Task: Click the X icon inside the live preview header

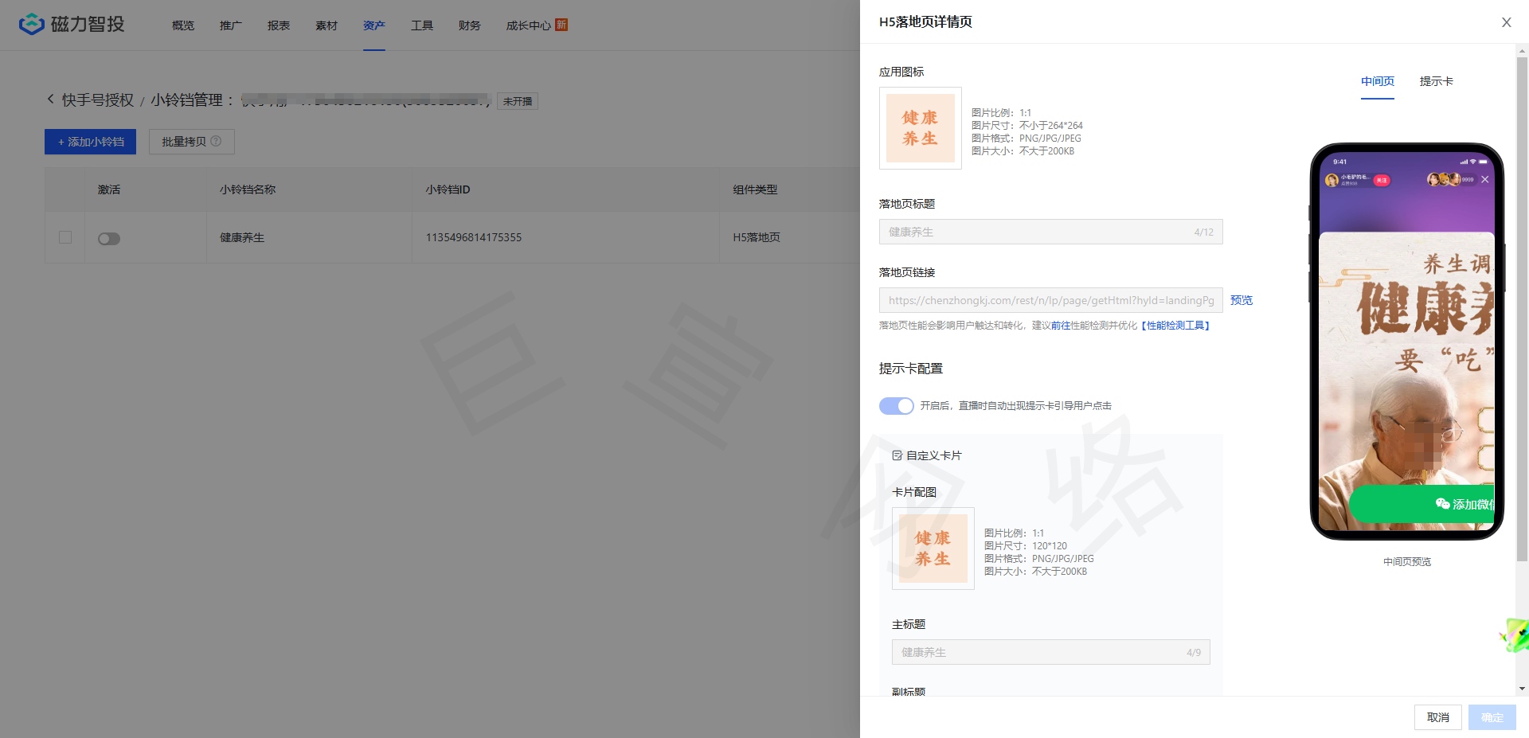Action: 1485,180
